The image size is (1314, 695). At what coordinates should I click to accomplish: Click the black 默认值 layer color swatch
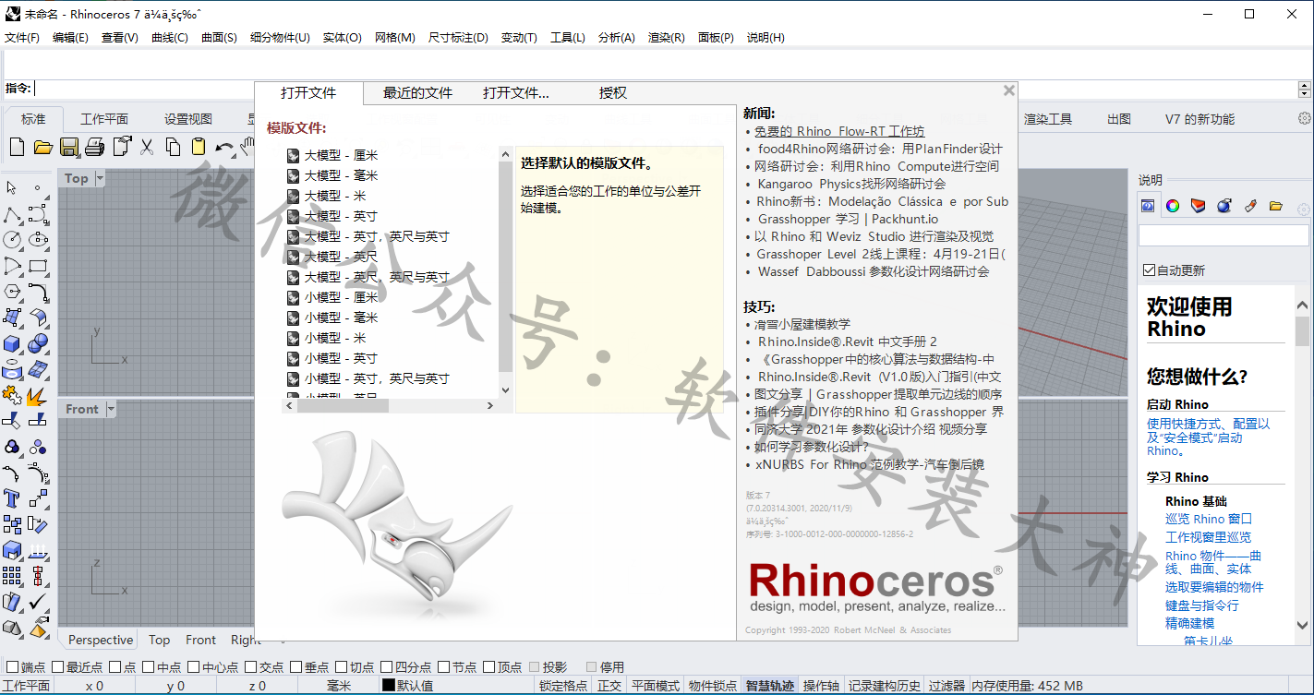click(x=389, y=686)
